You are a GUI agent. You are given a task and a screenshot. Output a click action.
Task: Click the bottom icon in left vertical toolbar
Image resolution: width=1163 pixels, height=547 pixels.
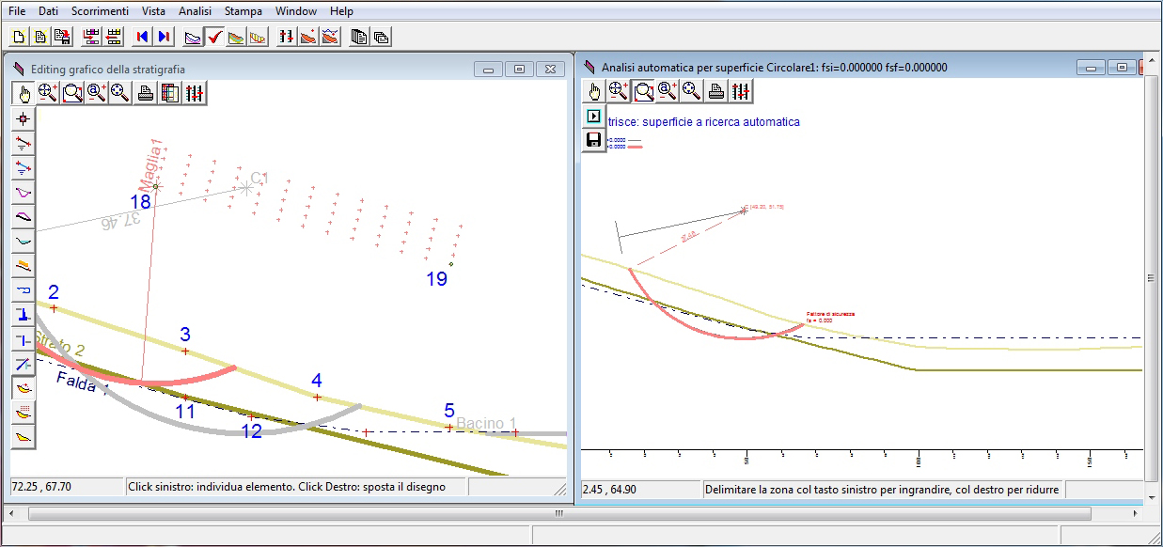click(24, 436)
